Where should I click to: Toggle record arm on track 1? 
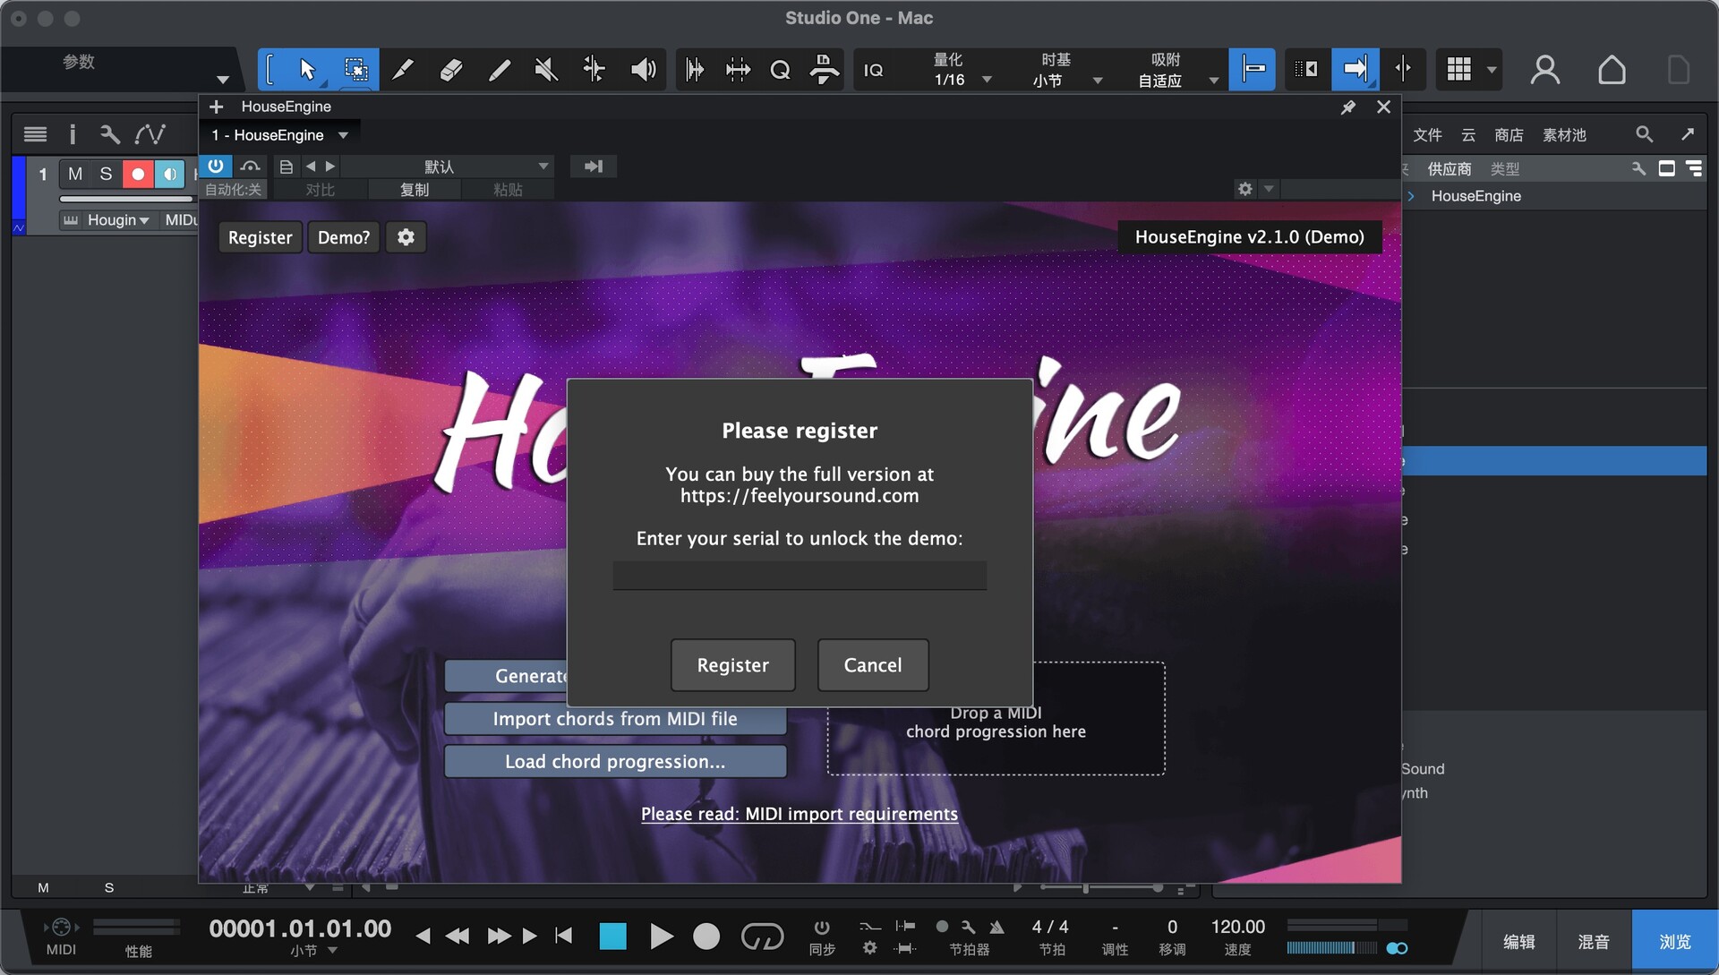[x=137, y=174]
